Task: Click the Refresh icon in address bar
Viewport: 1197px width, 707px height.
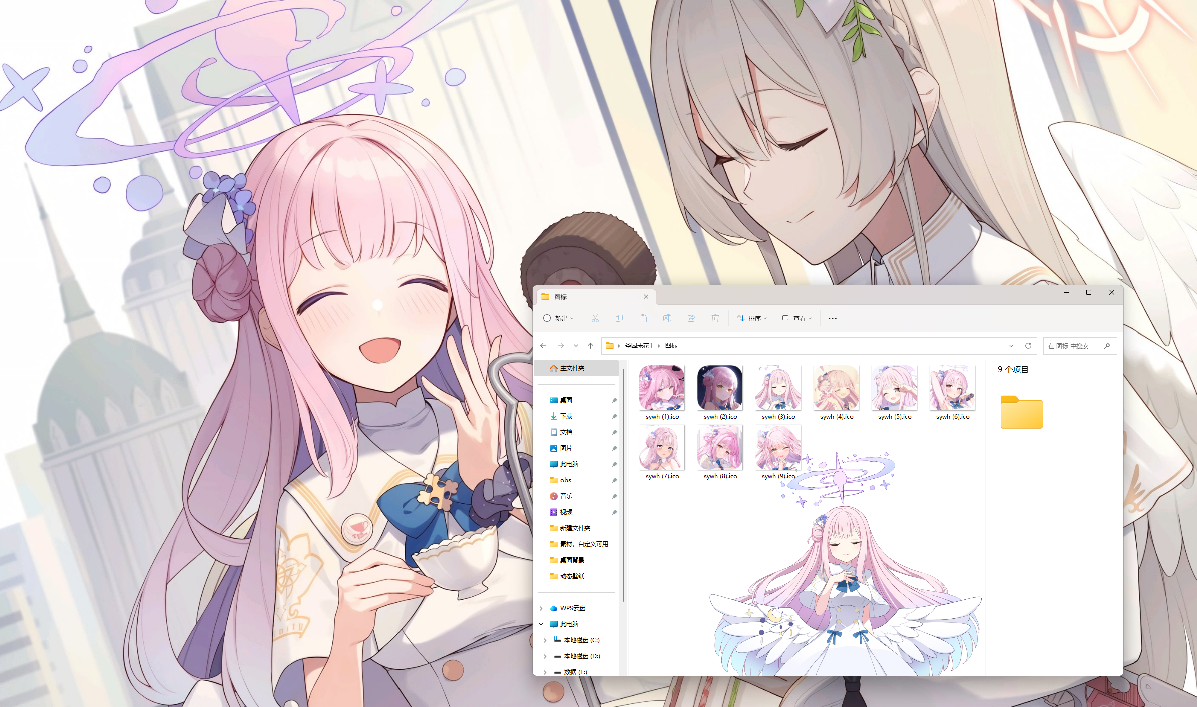Action: click(x=1028, y=346)
